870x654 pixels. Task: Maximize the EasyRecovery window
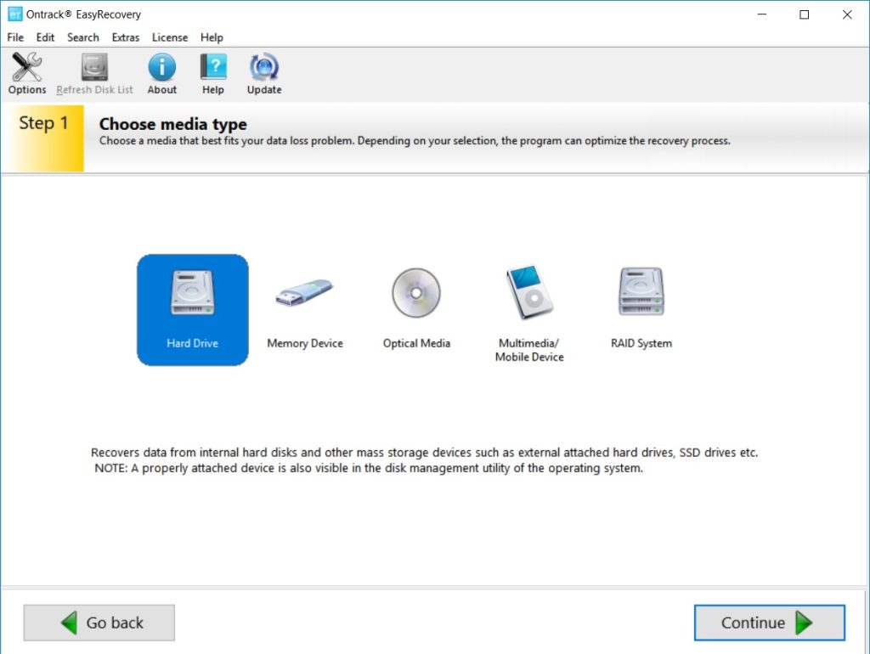click(x=805, y=14)
